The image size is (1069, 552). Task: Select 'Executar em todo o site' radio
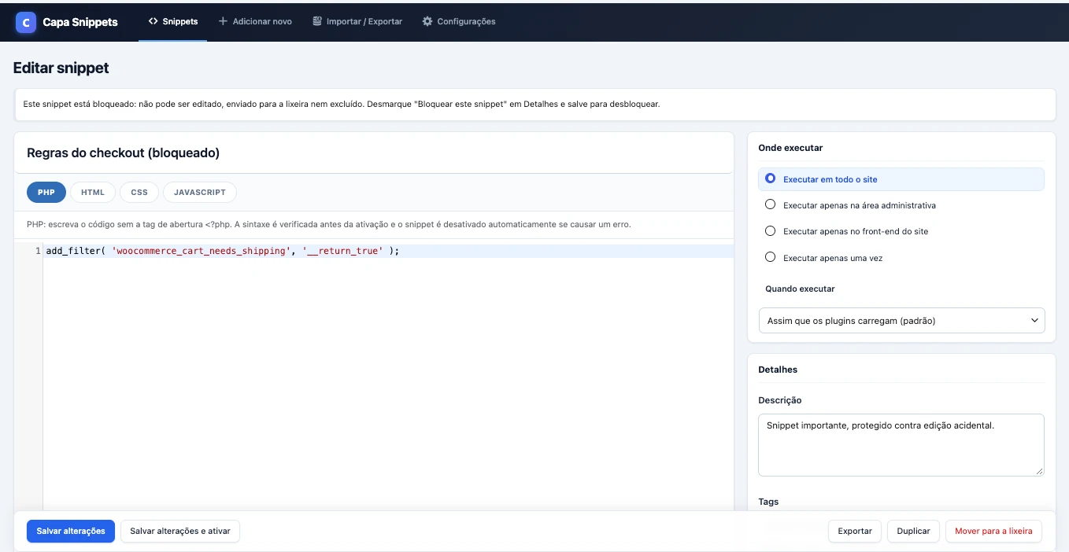[771, 179]
